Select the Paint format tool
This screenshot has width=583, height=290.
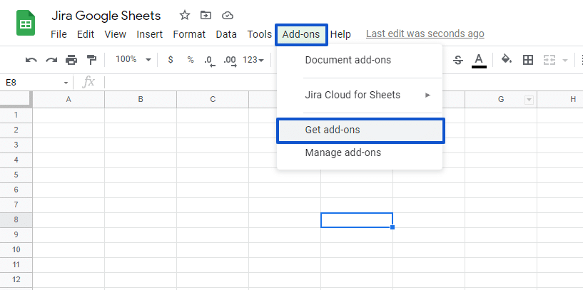(x=91, y=60)
